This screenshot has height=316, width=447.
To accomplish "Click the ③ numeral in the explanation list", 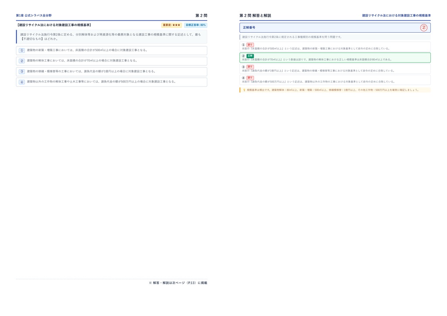I will 243,67.
